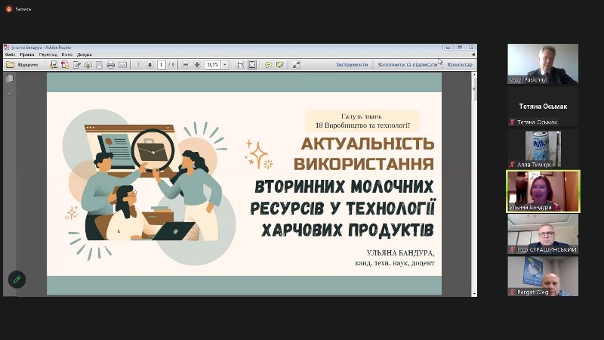Click the scrollbar up arrow
This screenshot has height=340, width=604.
click(474, 74)
